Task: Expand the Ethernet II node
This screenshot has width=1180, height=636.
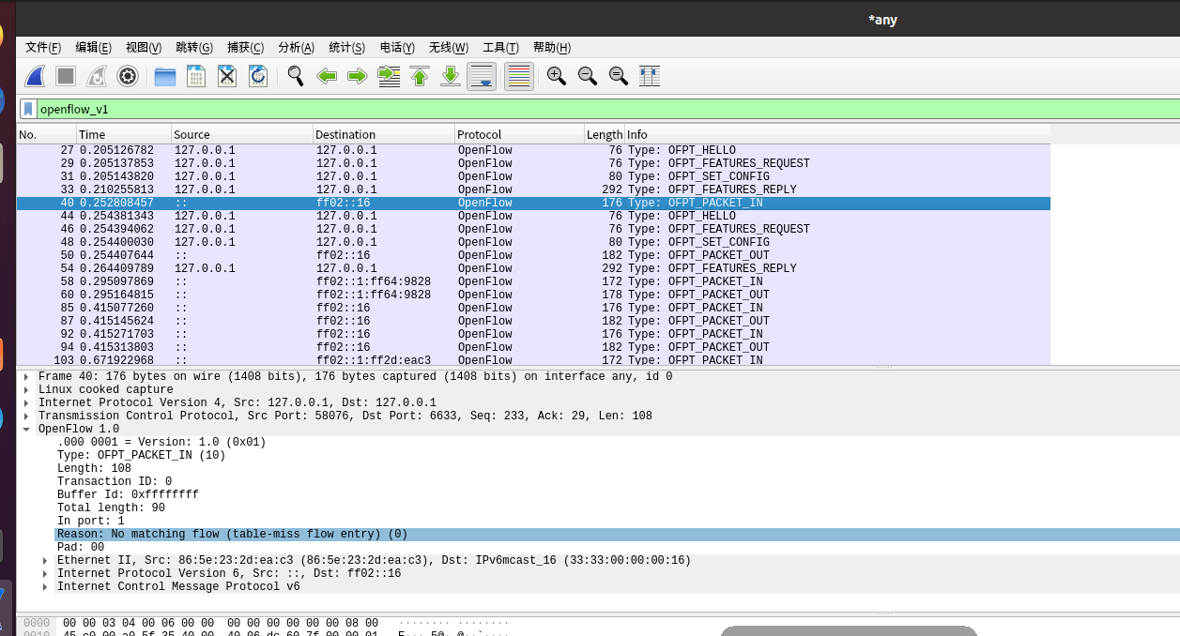Action: coord(45,560)
